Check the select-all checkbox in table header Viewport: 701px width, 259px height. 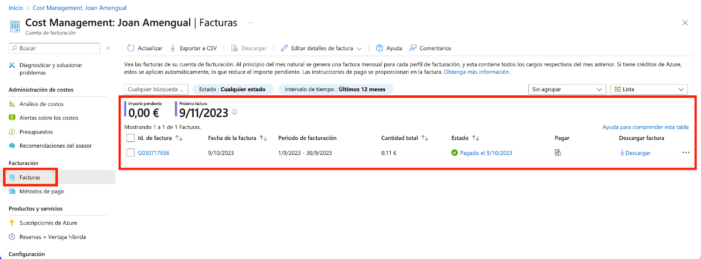[x=131, y=138]
